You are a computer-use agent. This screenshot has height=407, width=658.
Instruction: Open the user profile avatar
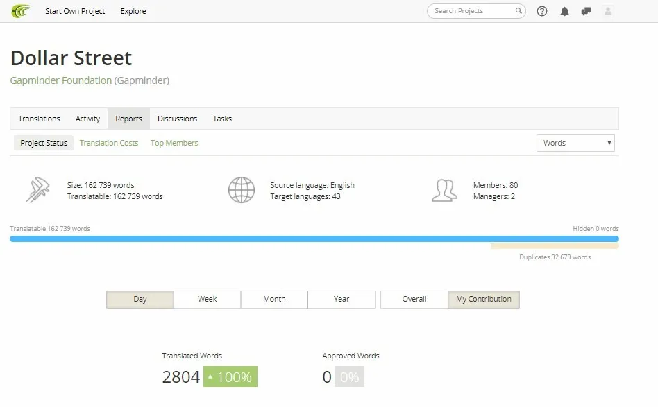click(607, 11)
